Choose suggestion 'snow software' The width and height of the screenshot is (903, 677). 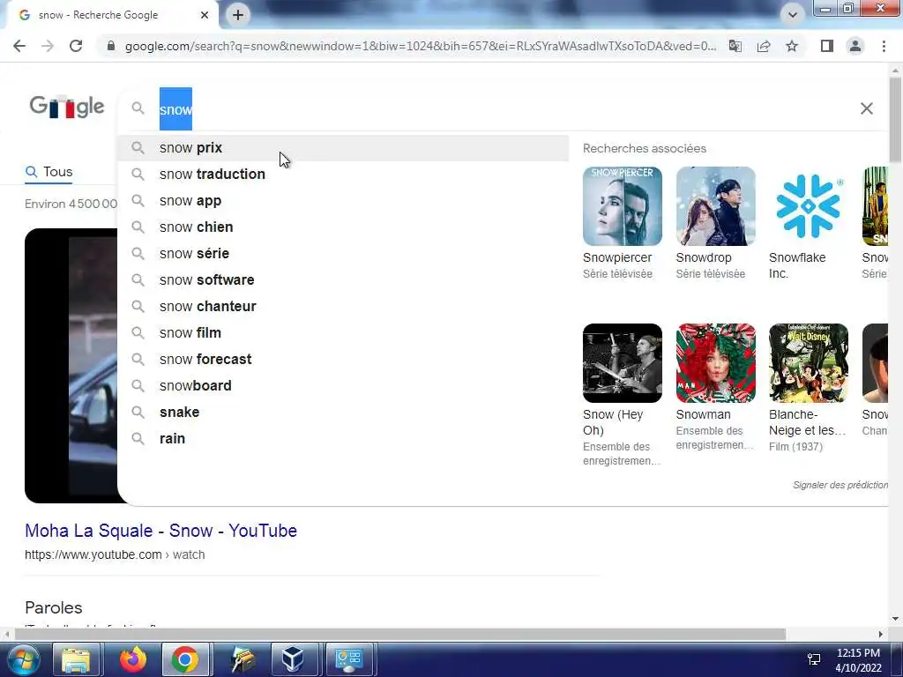[x=343, y=279]
